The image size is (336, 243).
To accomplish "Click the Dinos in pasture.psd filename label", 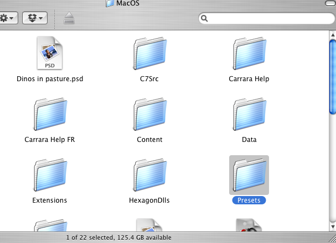I will pos(50,79).
